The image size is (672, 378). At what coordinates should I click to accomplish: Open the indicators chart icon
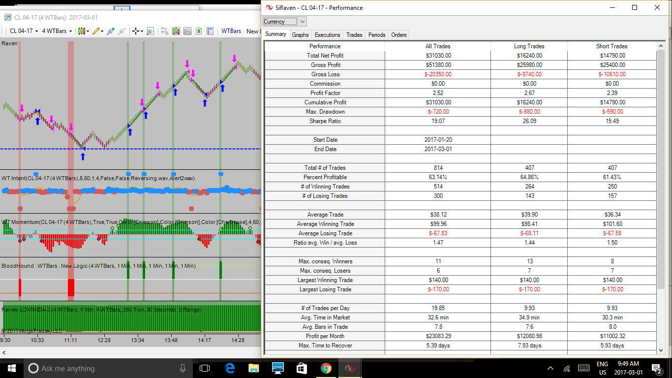click(187, 31)
